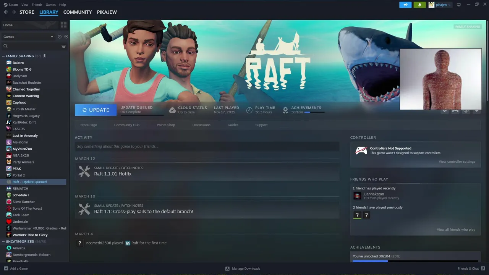489x275 pixels.
Task: Open juanhakatan's avatar in Friends Who Play
Action: point(357,196)
